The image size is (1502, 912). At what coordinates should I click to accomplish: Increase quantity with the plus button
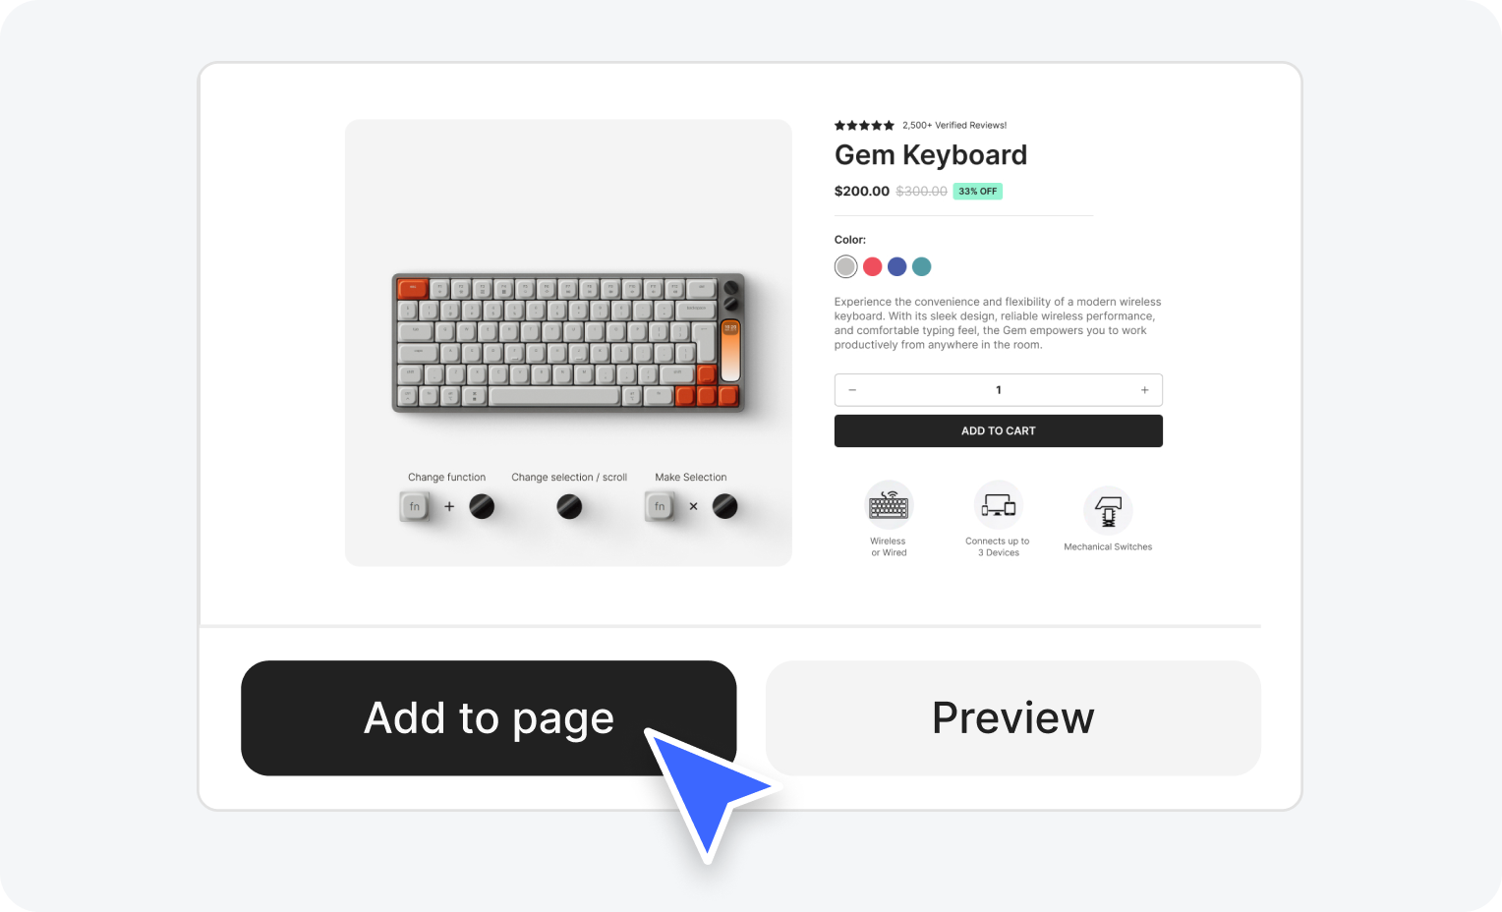1144,390
